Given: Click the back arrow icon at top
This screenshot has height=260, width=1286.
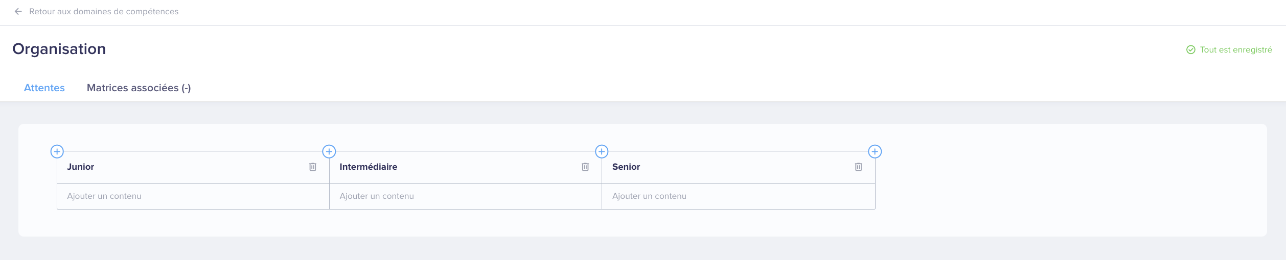Looking at the screenshot, I should click(18, 11).
